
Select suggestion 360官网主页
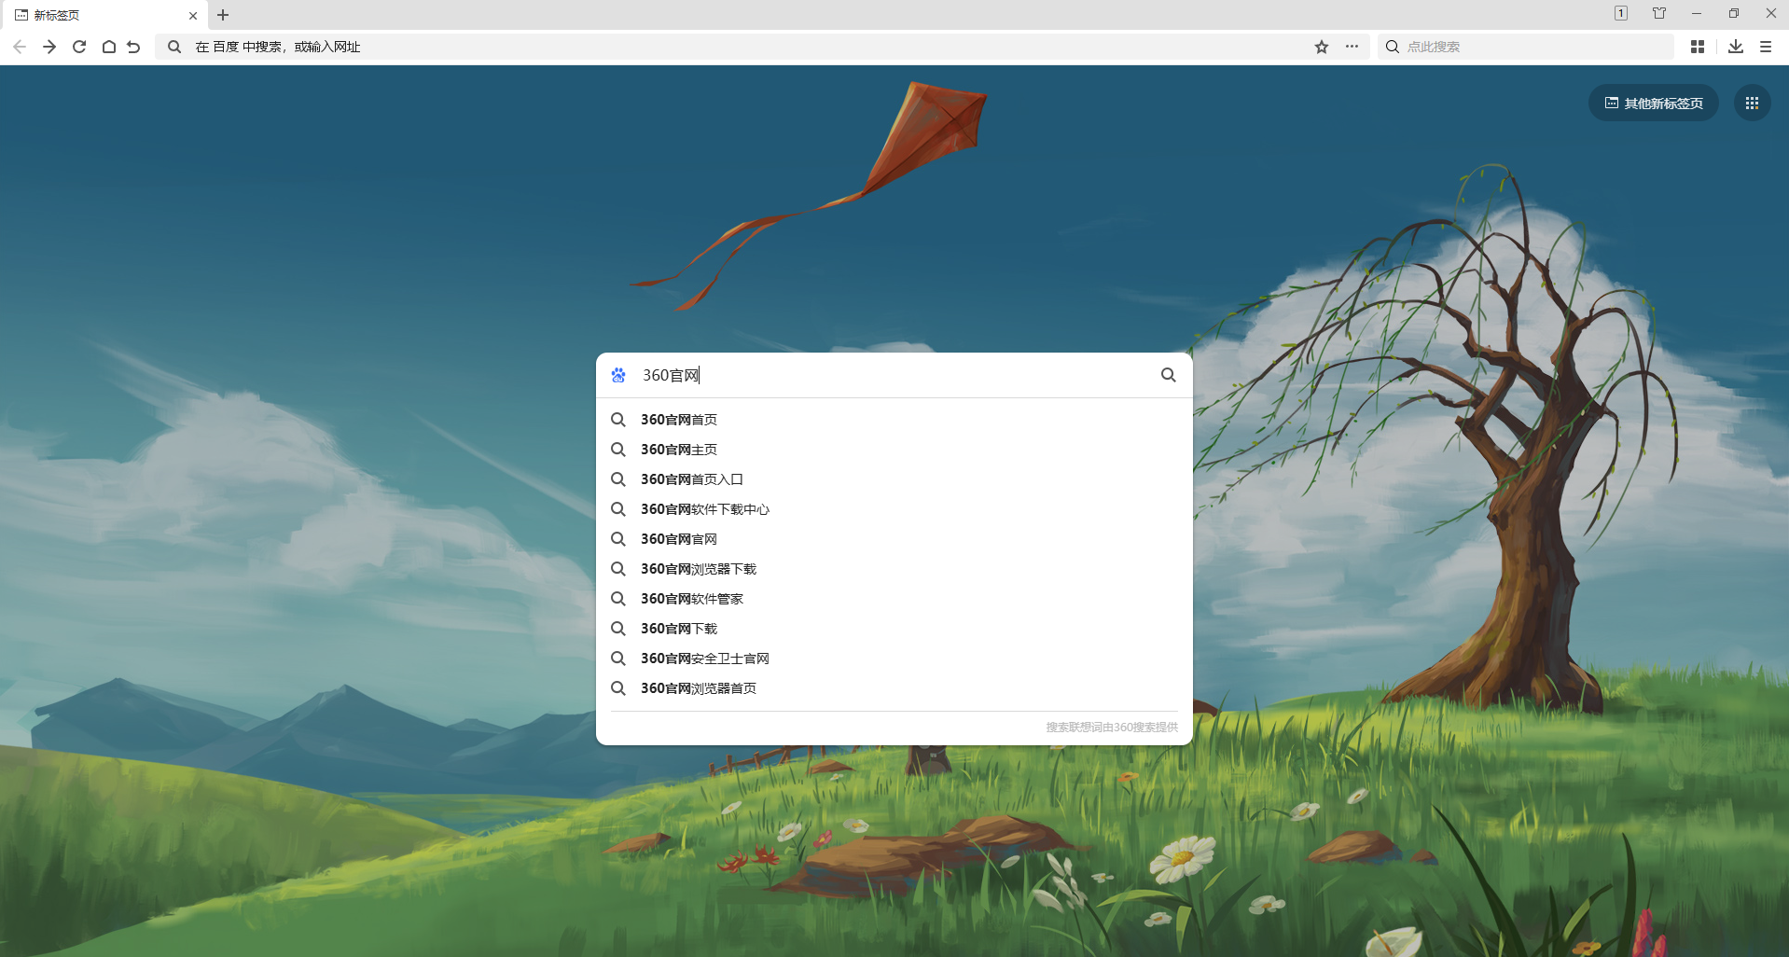894,450
